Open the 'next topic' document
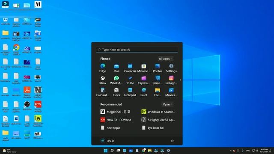Viewport: 274px width, 154px height. pyautogui.click(x=110, y=128)
